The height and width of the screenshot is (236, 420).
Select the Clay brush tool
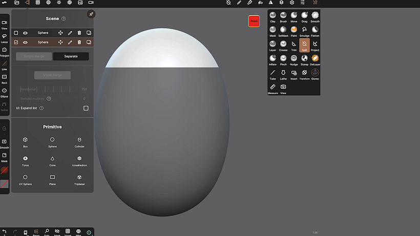coord(272,17)
